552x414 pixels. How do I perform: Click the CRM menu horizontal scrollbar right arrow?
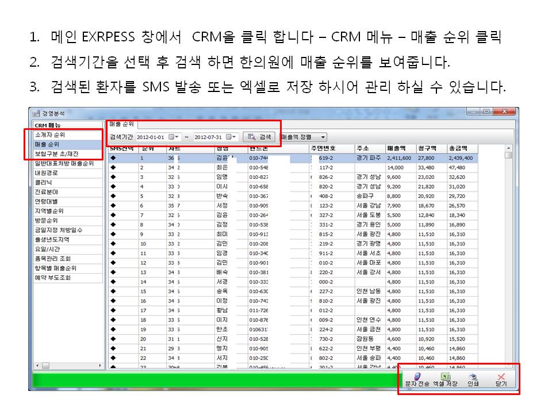tap(99, 365)
